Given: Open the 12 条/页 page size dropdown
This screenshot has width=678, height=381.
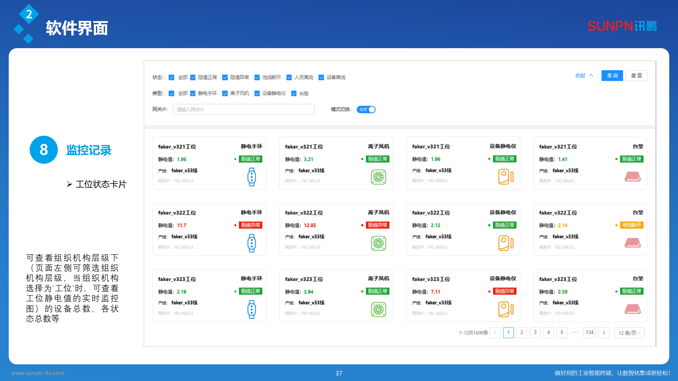Looking at the screenshot, I should click(x=629, y=333).
